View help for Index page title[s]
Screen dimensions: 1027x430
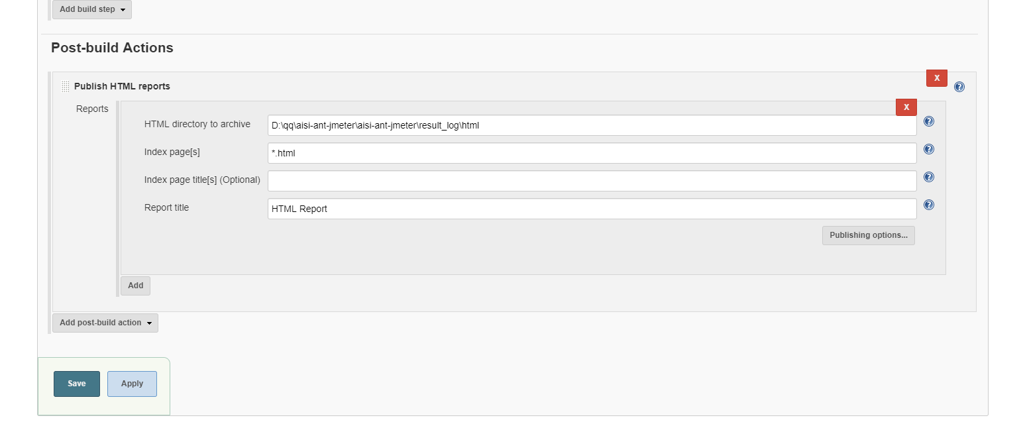[928, 177]
